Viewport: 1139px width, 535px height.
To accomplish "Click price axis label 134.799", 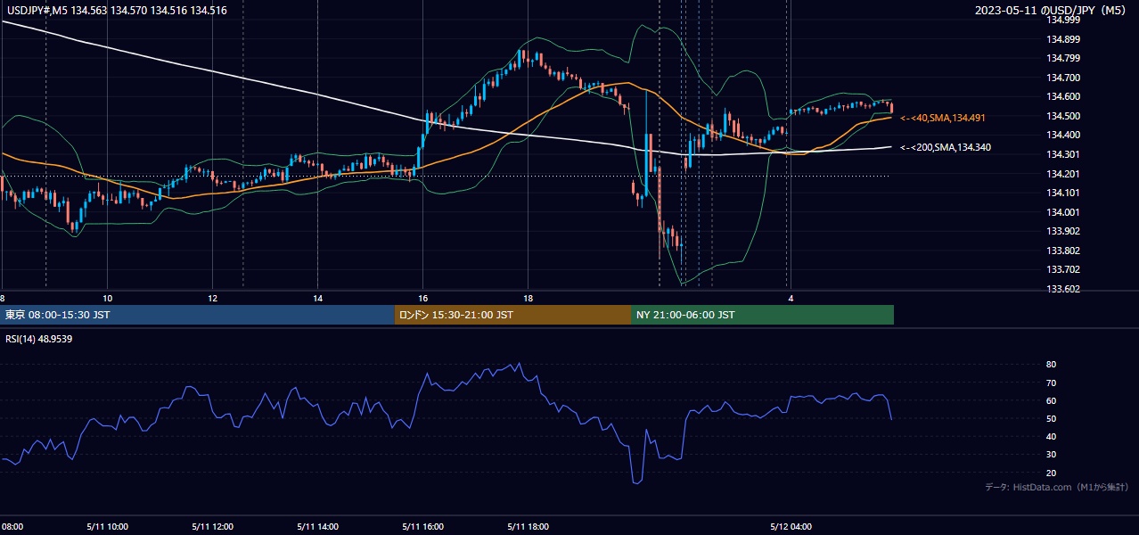I will coord(1061,58).
